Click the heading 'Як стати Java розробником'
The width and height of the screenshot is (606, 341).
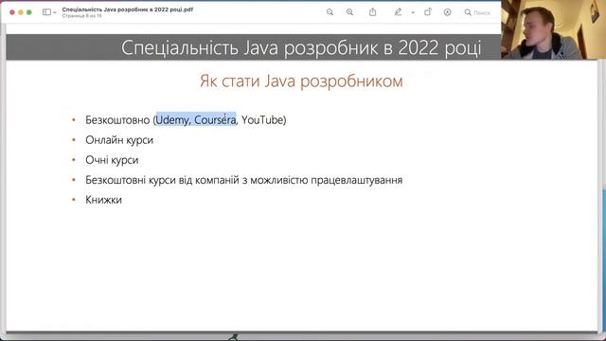[301, 81]
